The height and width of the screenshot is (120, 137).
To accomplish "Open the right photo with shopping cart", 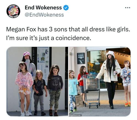I will [x=100, y=81].
